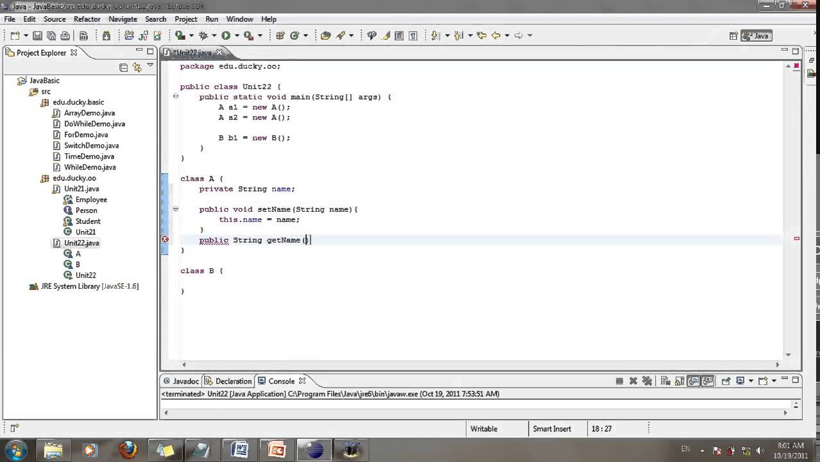This screenshot has height=462, width=820.
Task: Click the editor vertical scrollbar down arrow
Action: pyautogui.click(x=789, y=354)
